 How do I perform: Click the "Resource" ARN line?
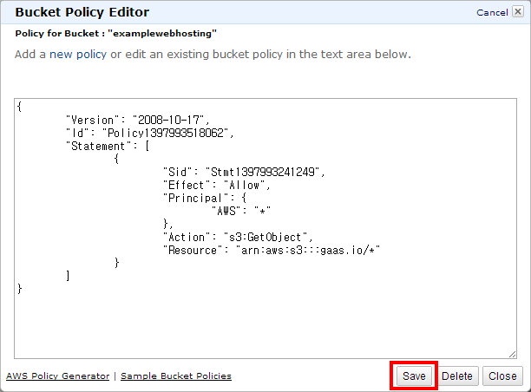click(272, 250)
